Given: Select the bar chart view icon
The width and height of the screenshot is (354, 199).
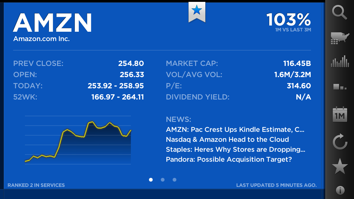Looking at the screenshot, I should click(x=340, y=61).
